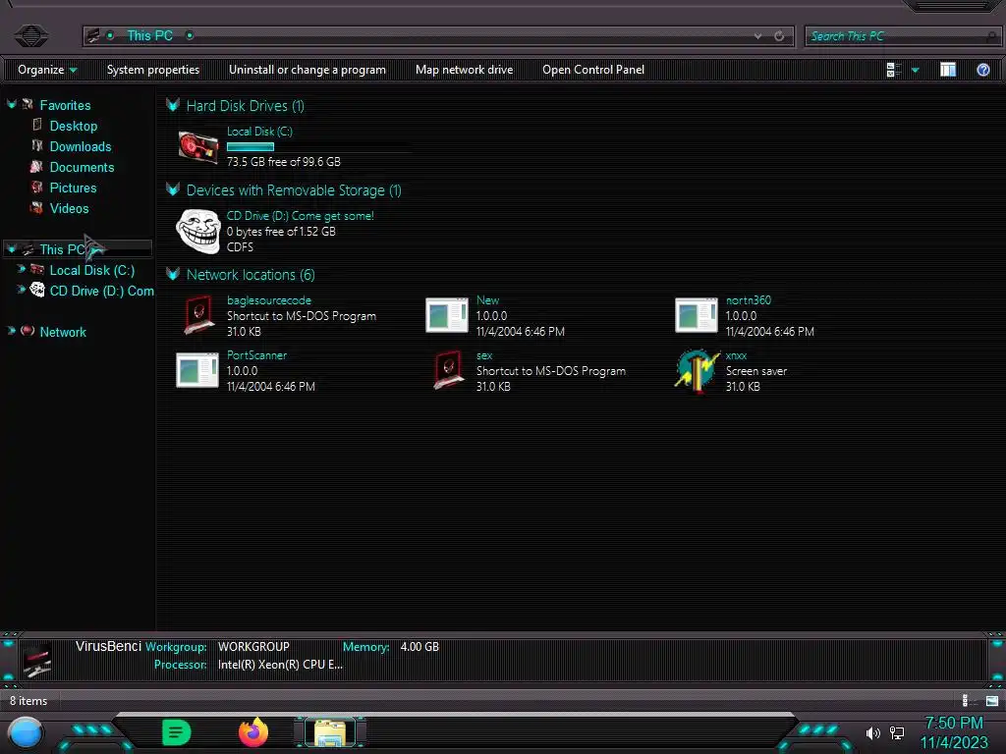The image size is (1006, 754).
Task: Select Network in navigation pane
Action: pyautogui.click(x=63, y=332)
